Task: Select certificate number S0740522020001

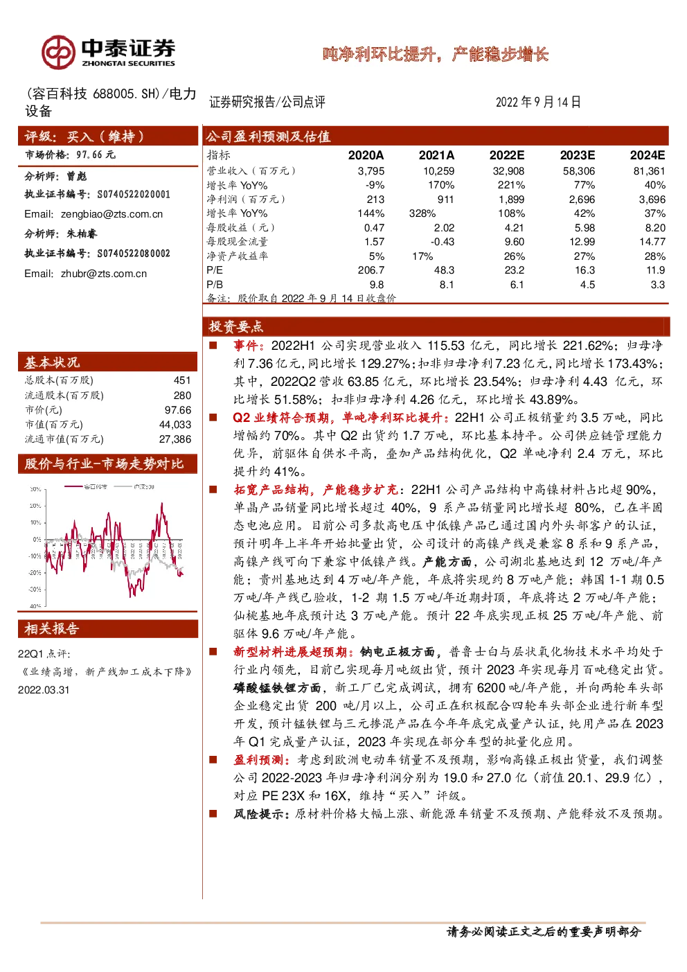Action: click(134, 195)
